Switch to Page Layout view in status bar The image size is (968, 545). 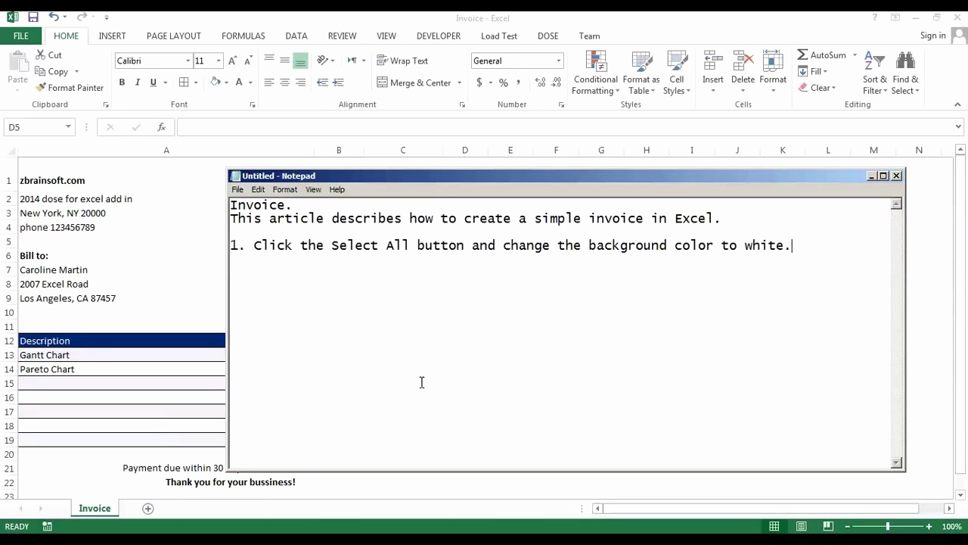[802, 526]
